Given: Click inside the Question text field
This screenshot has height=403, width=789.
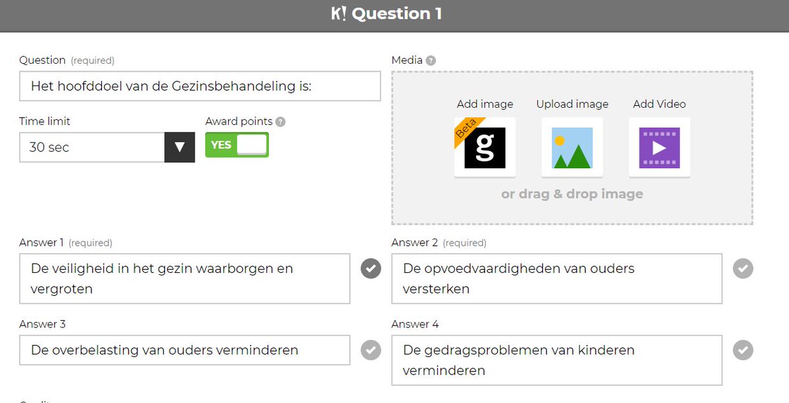Looking at the screenshot, I should pos(201,85).
